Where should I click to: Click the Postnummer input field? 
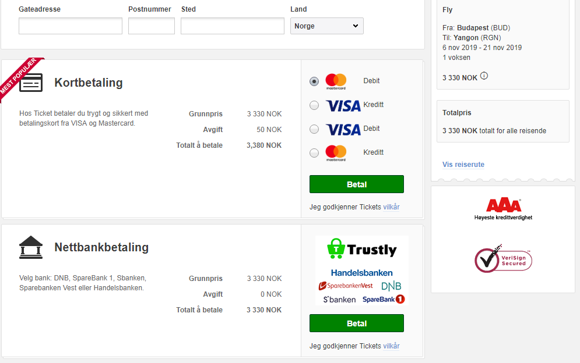152,26
